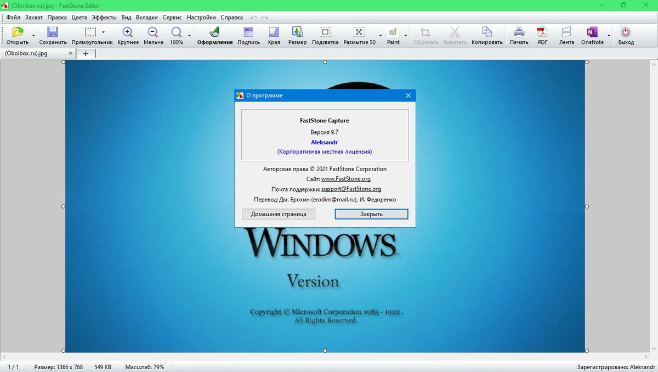Click the Размер: 1366 x 768 status text
658x372 pixels.
(59, 367)
